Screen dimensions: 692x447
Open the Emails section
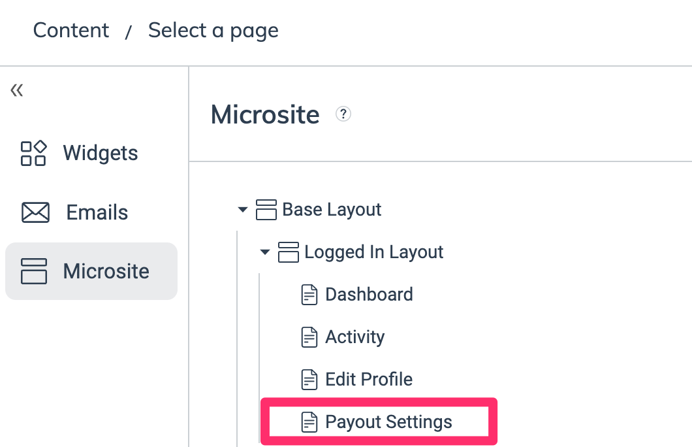tap(97, 212)
